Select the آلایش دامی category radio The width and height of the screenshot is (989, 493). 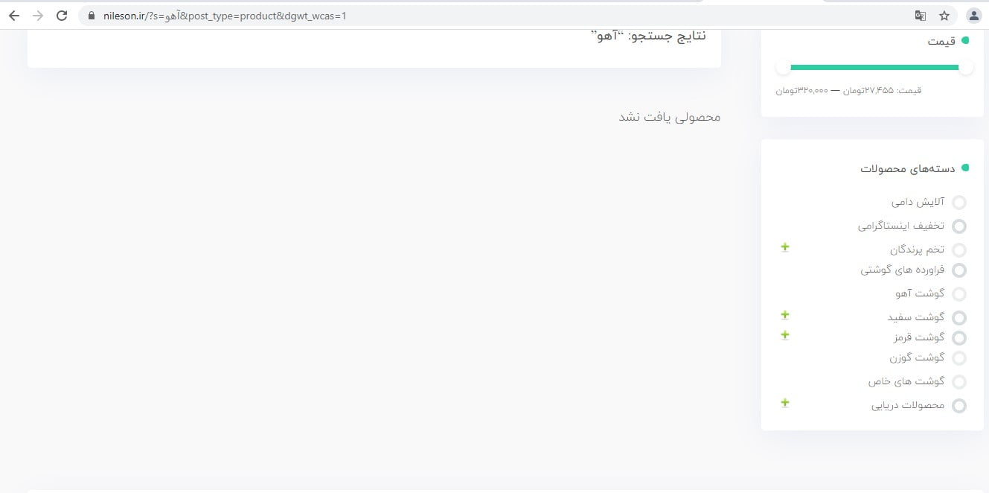pos(959,203)
